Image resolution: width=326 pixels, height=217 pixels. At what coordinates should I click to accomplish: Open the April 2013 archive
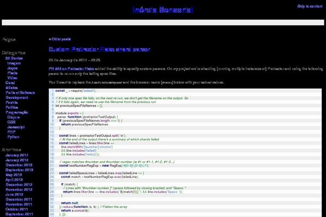click(x=14, y=180)
